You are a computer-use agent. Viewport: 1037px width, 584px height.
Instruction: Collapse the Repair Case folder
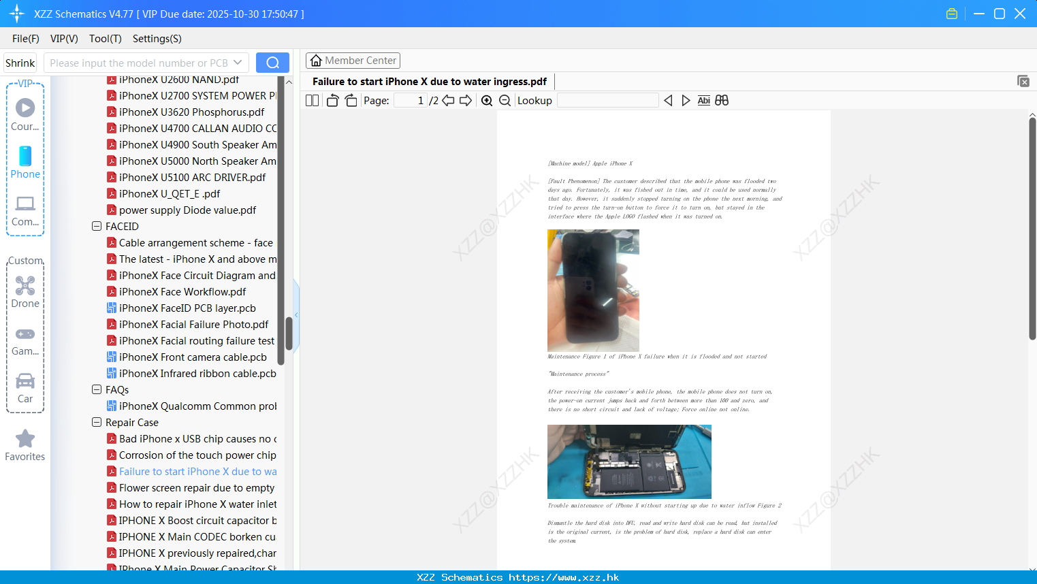[97, 422]
